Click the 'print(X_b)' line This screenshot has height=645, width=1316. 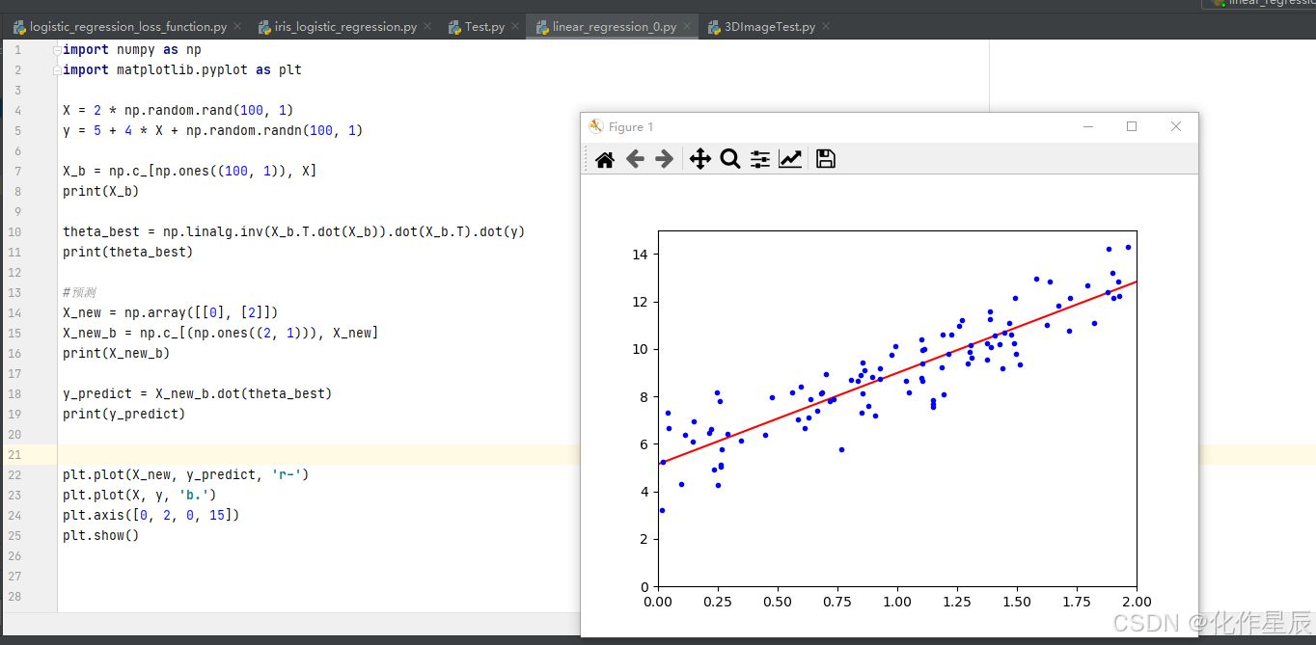(x=100, y=191)
